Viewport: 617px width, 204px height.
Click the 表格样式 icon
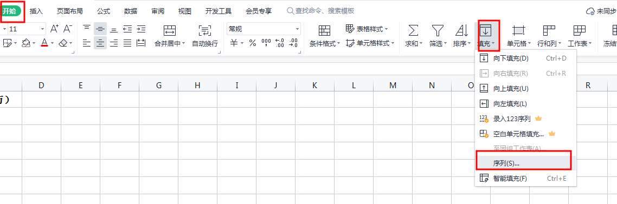point(350,29)
